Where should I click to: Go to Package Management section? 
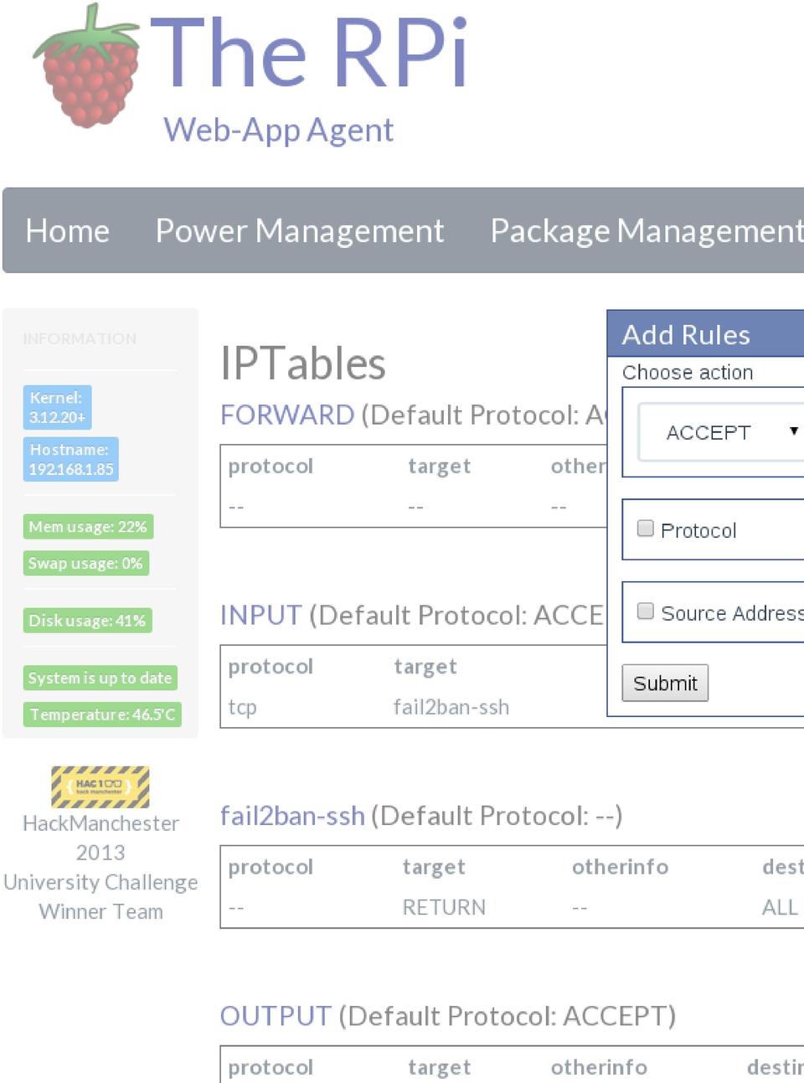(646, 230)
